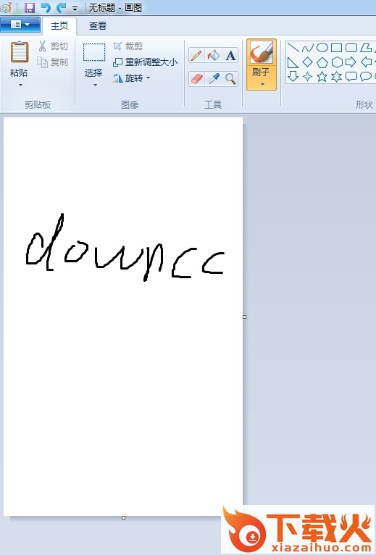Image resolution: width=376 pixels, height=555 pixels.
Task: Choose the five-point star shape
Action: click(322, 77)
